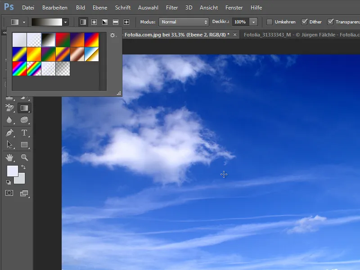Pick the chrome gradient preset
This screenshot has width=360, height=270.
pos(91,54)
